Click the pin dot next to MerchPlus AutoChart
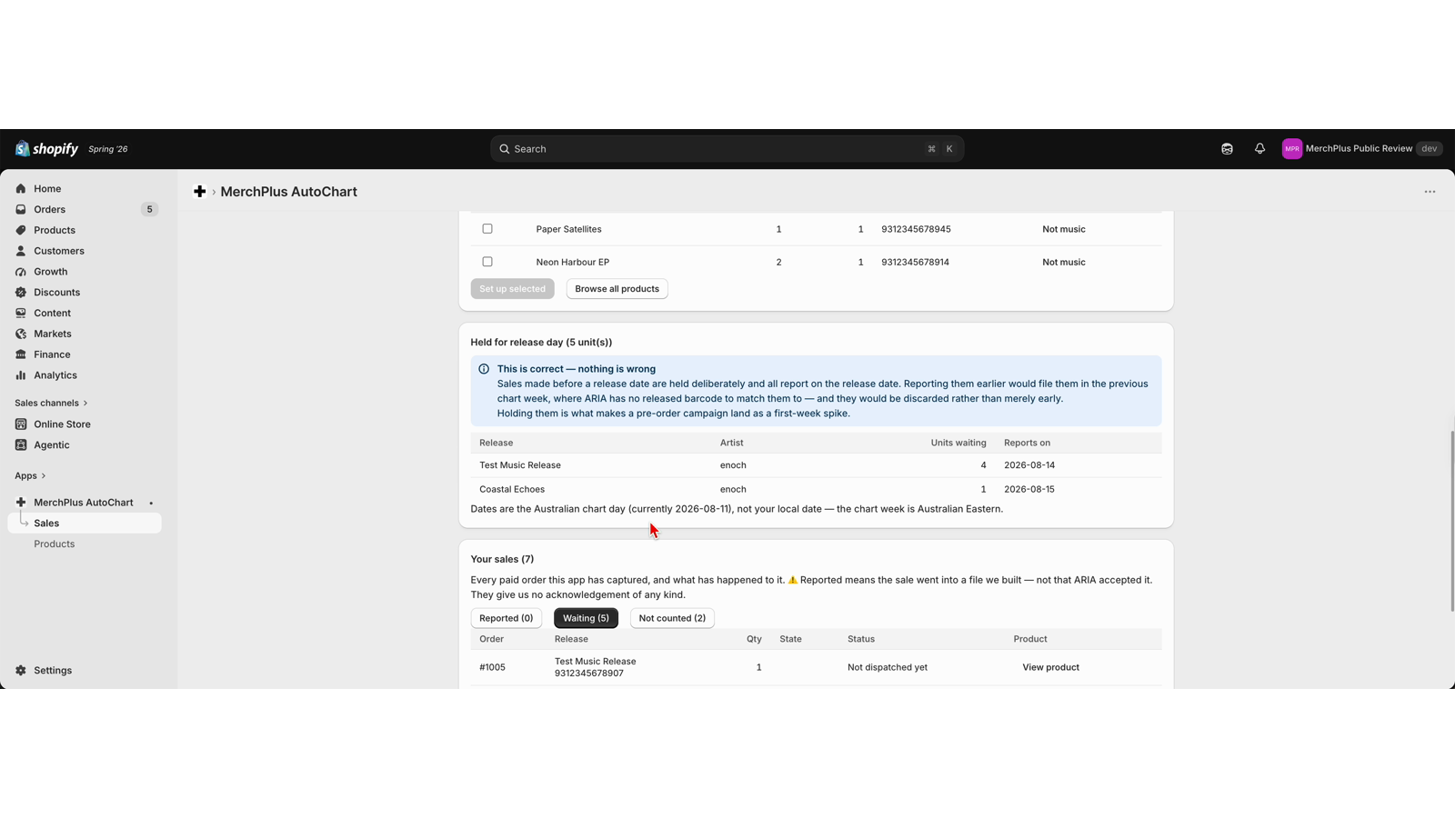This screenshot has width=1455, height=818. click(151, 504)
